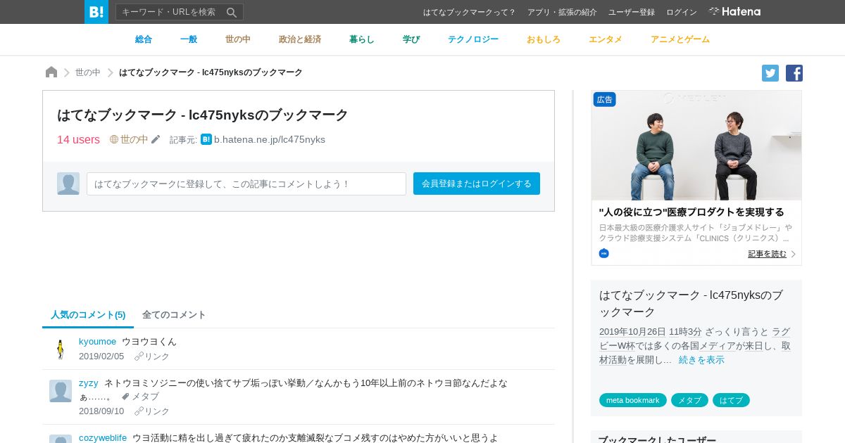Select 学び category tab
The width and height of the screenshot is (845, 443).
coord(411,39)
